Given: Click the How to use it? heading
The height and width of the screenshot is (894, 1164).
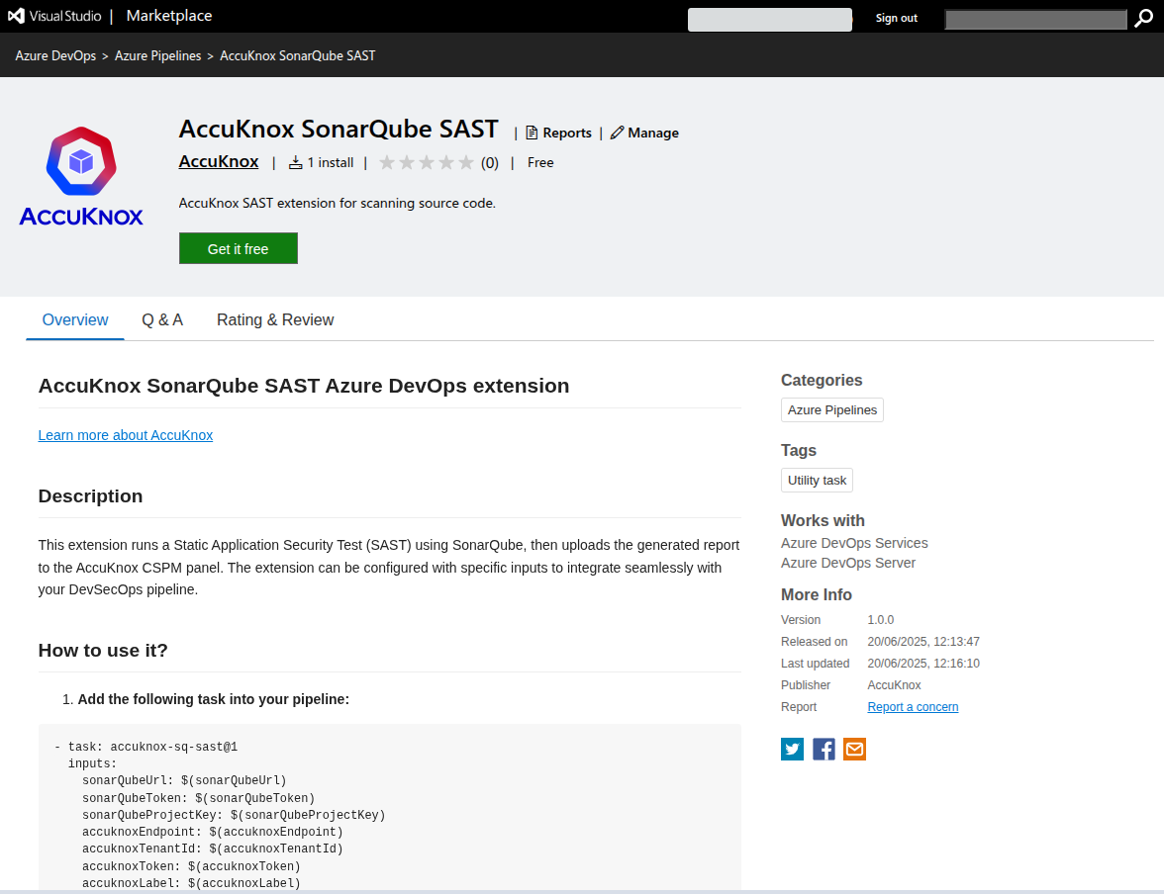Looking at the screenshot, I should coord(103,651).
